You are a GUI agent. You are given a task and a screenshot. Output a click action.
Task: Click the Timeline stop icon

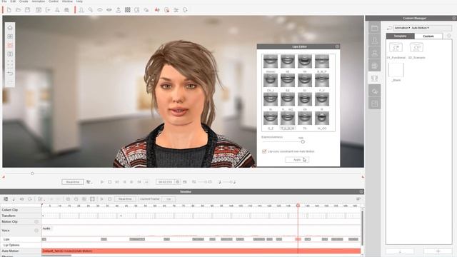(109, 199)
